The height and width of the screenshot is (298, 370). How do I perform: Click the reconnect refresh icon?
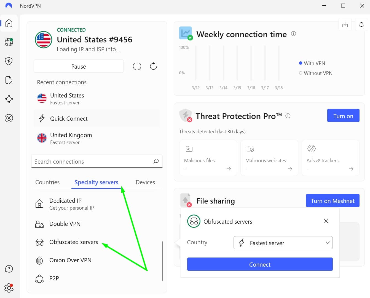click(x=153, y=66)
